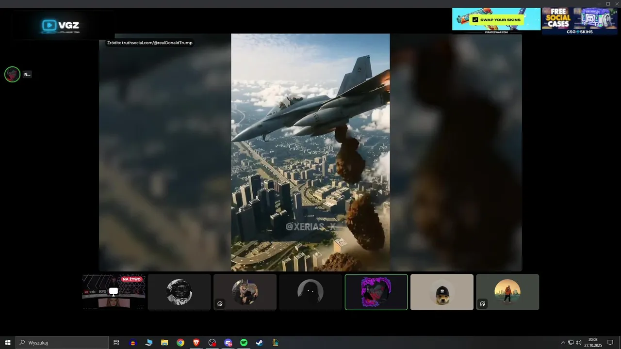The image size is (621, 349).
Task: Open Task View on the taskbar
Action: 116,343
